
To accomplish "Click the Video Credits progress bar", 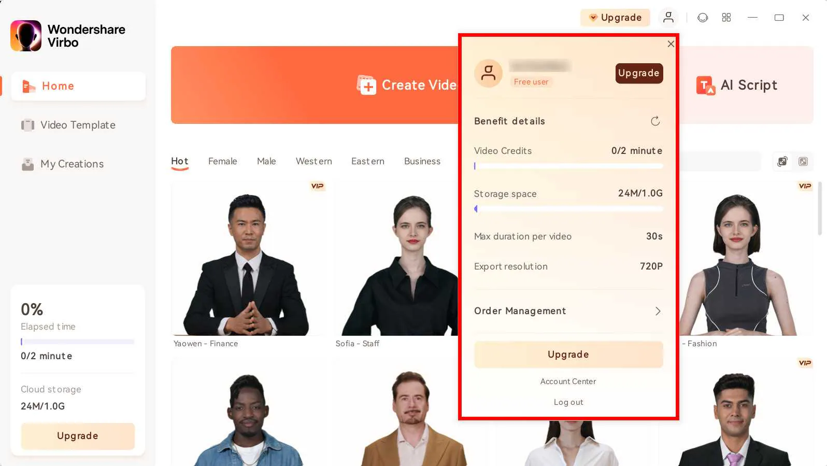I will click(x=568, y=166).
